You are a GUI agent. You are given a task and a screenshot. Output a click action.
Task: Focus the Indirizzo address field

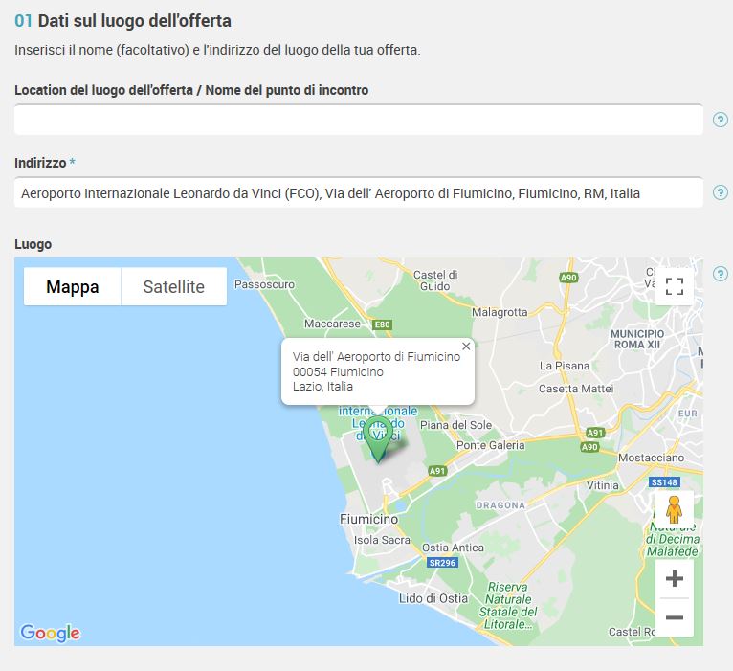coord(359,192)
